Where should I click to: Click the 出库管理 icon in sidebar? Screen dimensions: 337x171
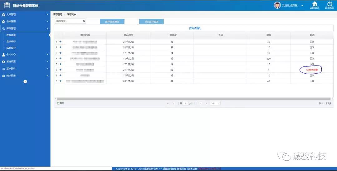click(x=3, y=22)
